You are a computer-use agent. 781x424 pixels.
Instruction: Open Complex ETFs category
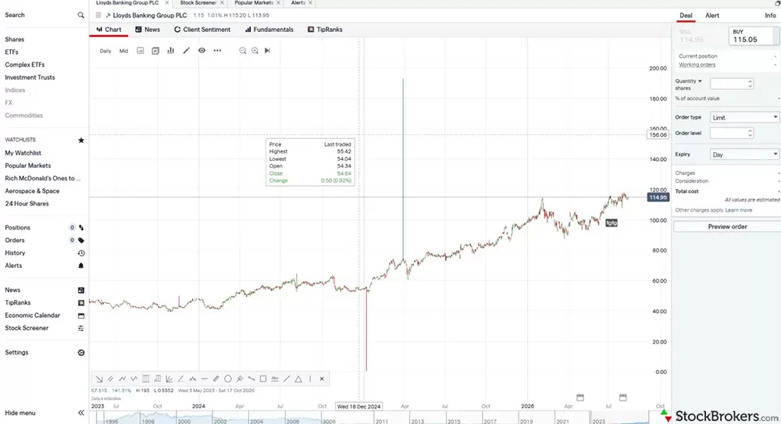point(24,65)
